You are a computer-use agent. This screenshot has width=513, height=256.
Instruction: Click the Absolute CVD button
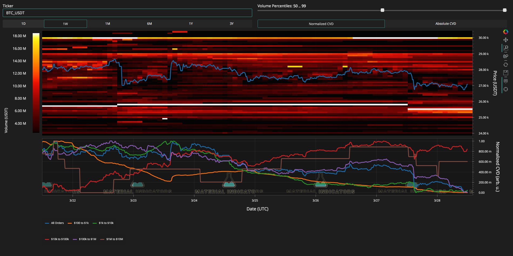(x=446, y=24)
